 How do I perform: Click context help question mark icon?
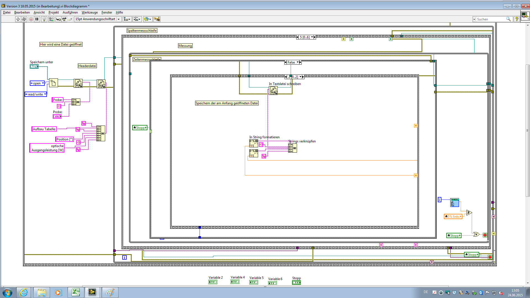click(517, 19)
